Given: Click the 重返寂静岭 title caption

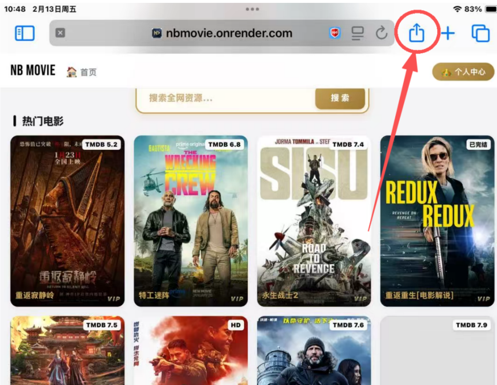Looking at the screenshot, I should [x=34, y=295].
